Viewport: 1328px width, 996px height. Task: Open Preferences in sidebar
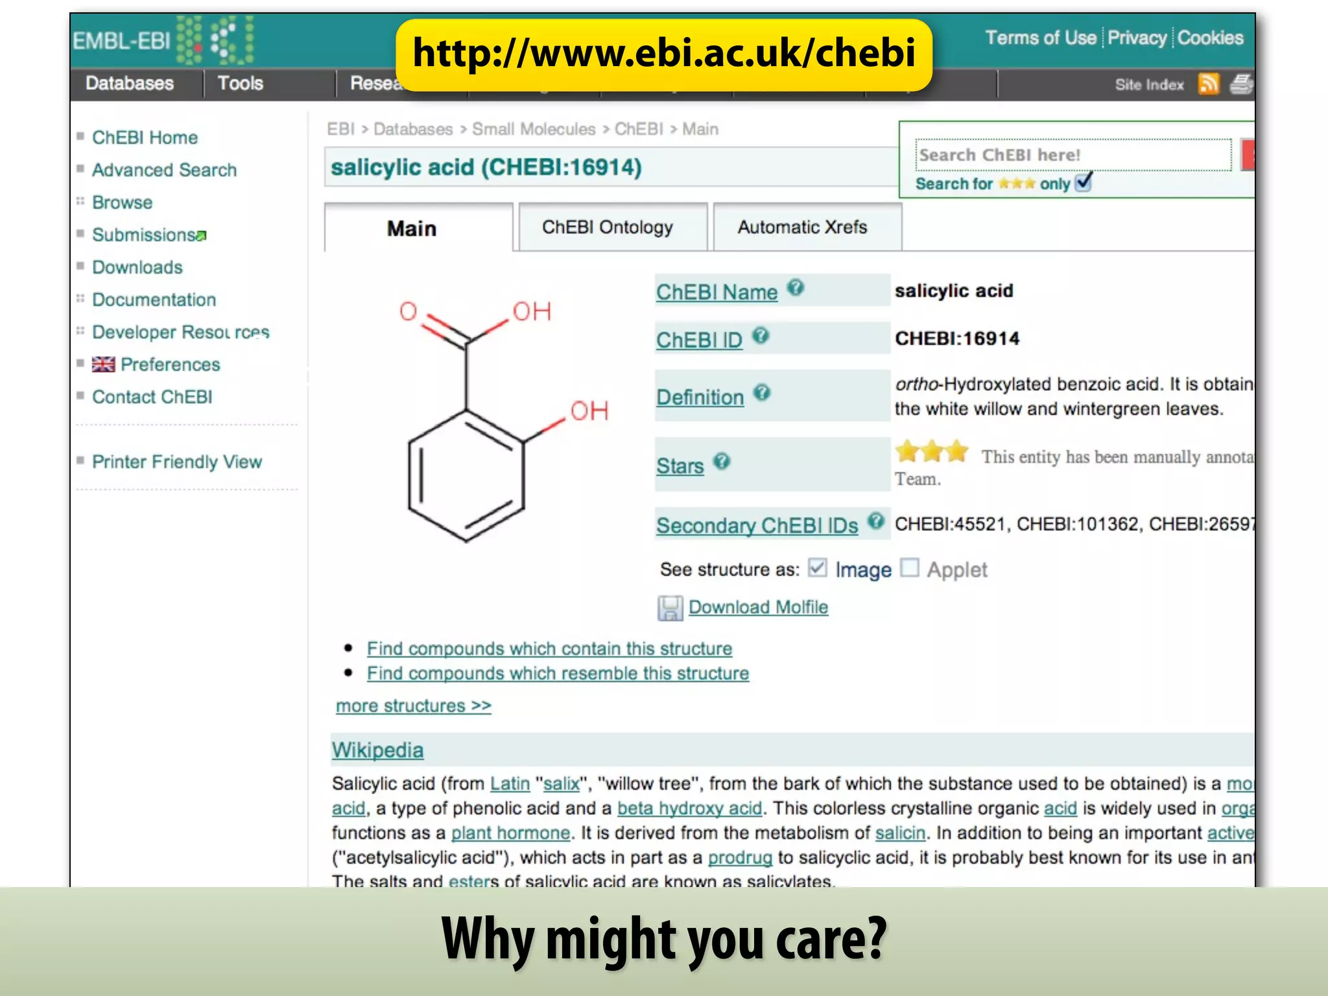pos(170,364)
